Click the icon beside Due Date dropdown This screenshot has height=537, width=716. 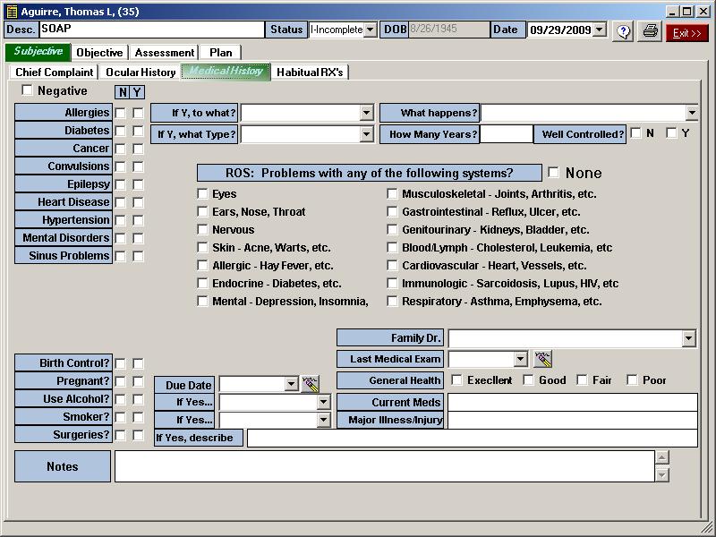tap(311, 384)
